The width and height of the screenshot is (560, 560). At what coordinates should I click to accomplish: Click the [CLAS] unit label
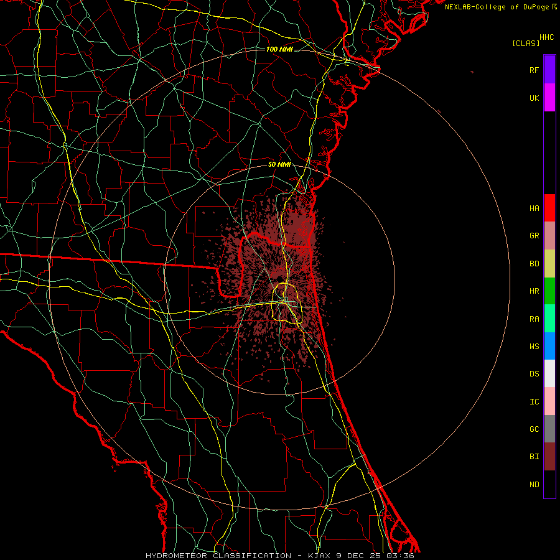526,43
